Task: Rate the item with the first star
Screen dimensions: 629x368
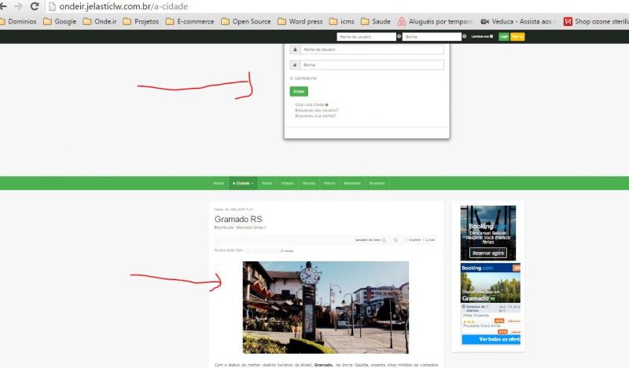Action: (248, 250)
